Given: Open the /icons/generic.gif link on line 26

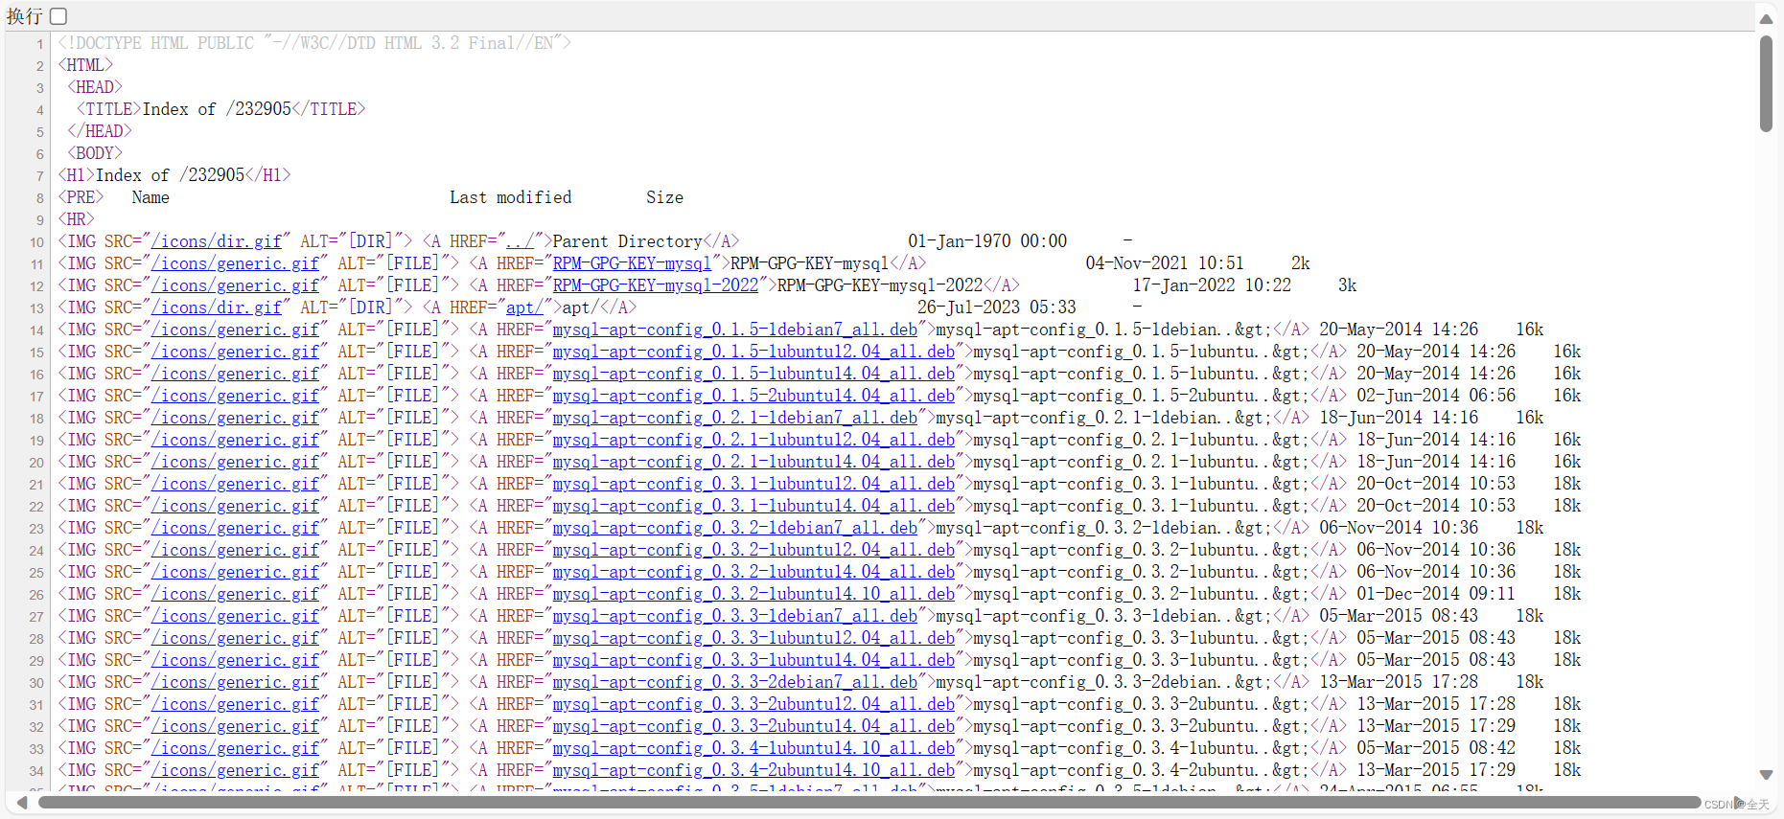Looking at the screenshot, I should coord(236,594).
